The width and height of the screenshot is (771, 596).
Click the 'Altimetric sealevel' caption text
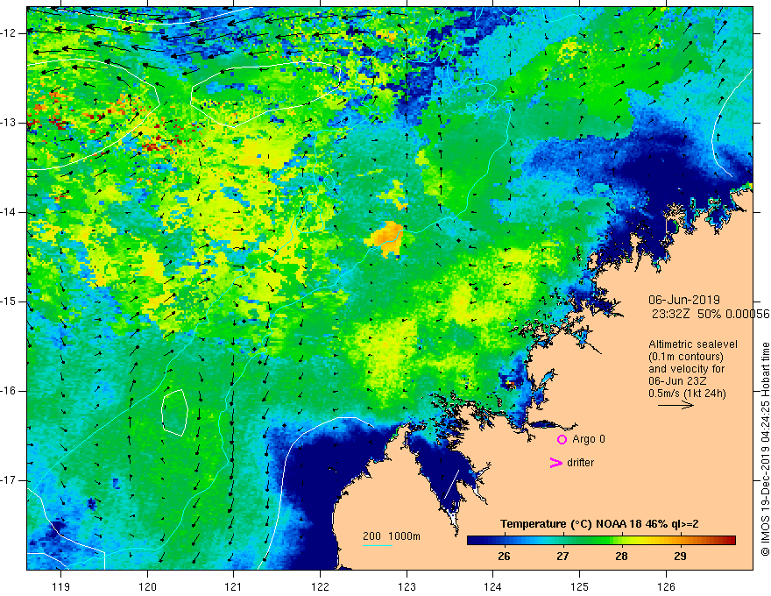pos(693,344)
